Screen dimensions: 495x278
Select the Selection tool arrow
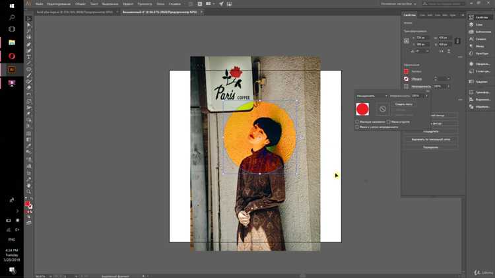29,18
